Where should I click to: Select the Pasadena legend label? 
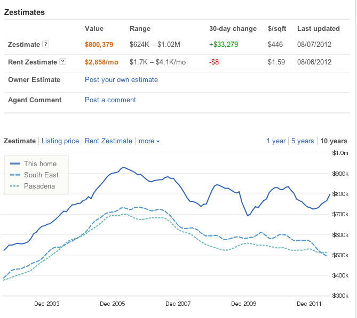(x=39, y=186)
